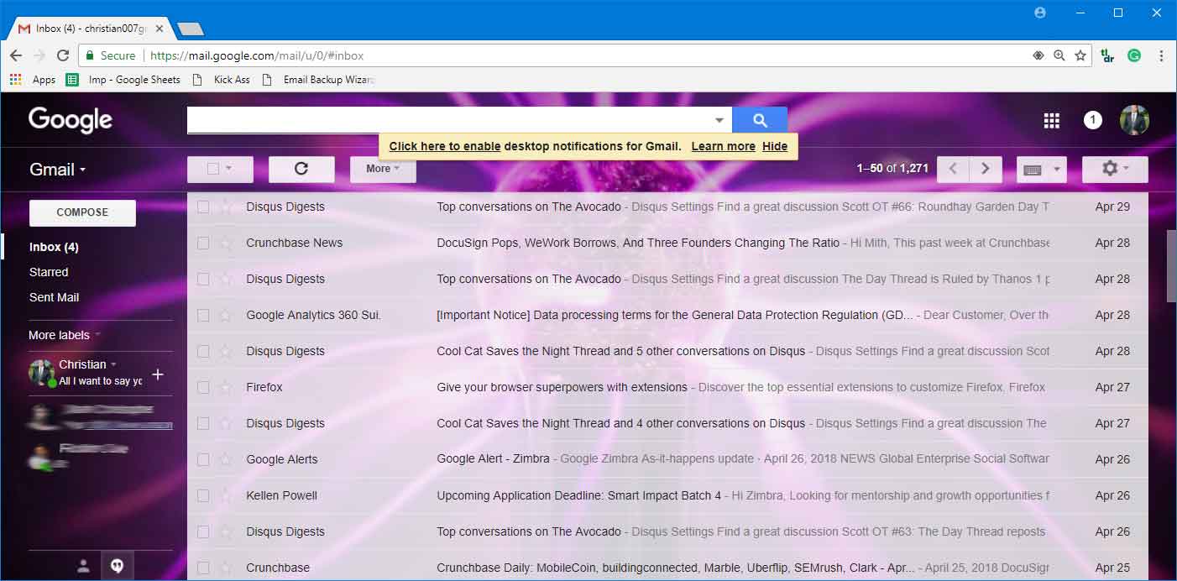The image size is (1177, 581).
Task: Click the Google logo
Action: 71,120
